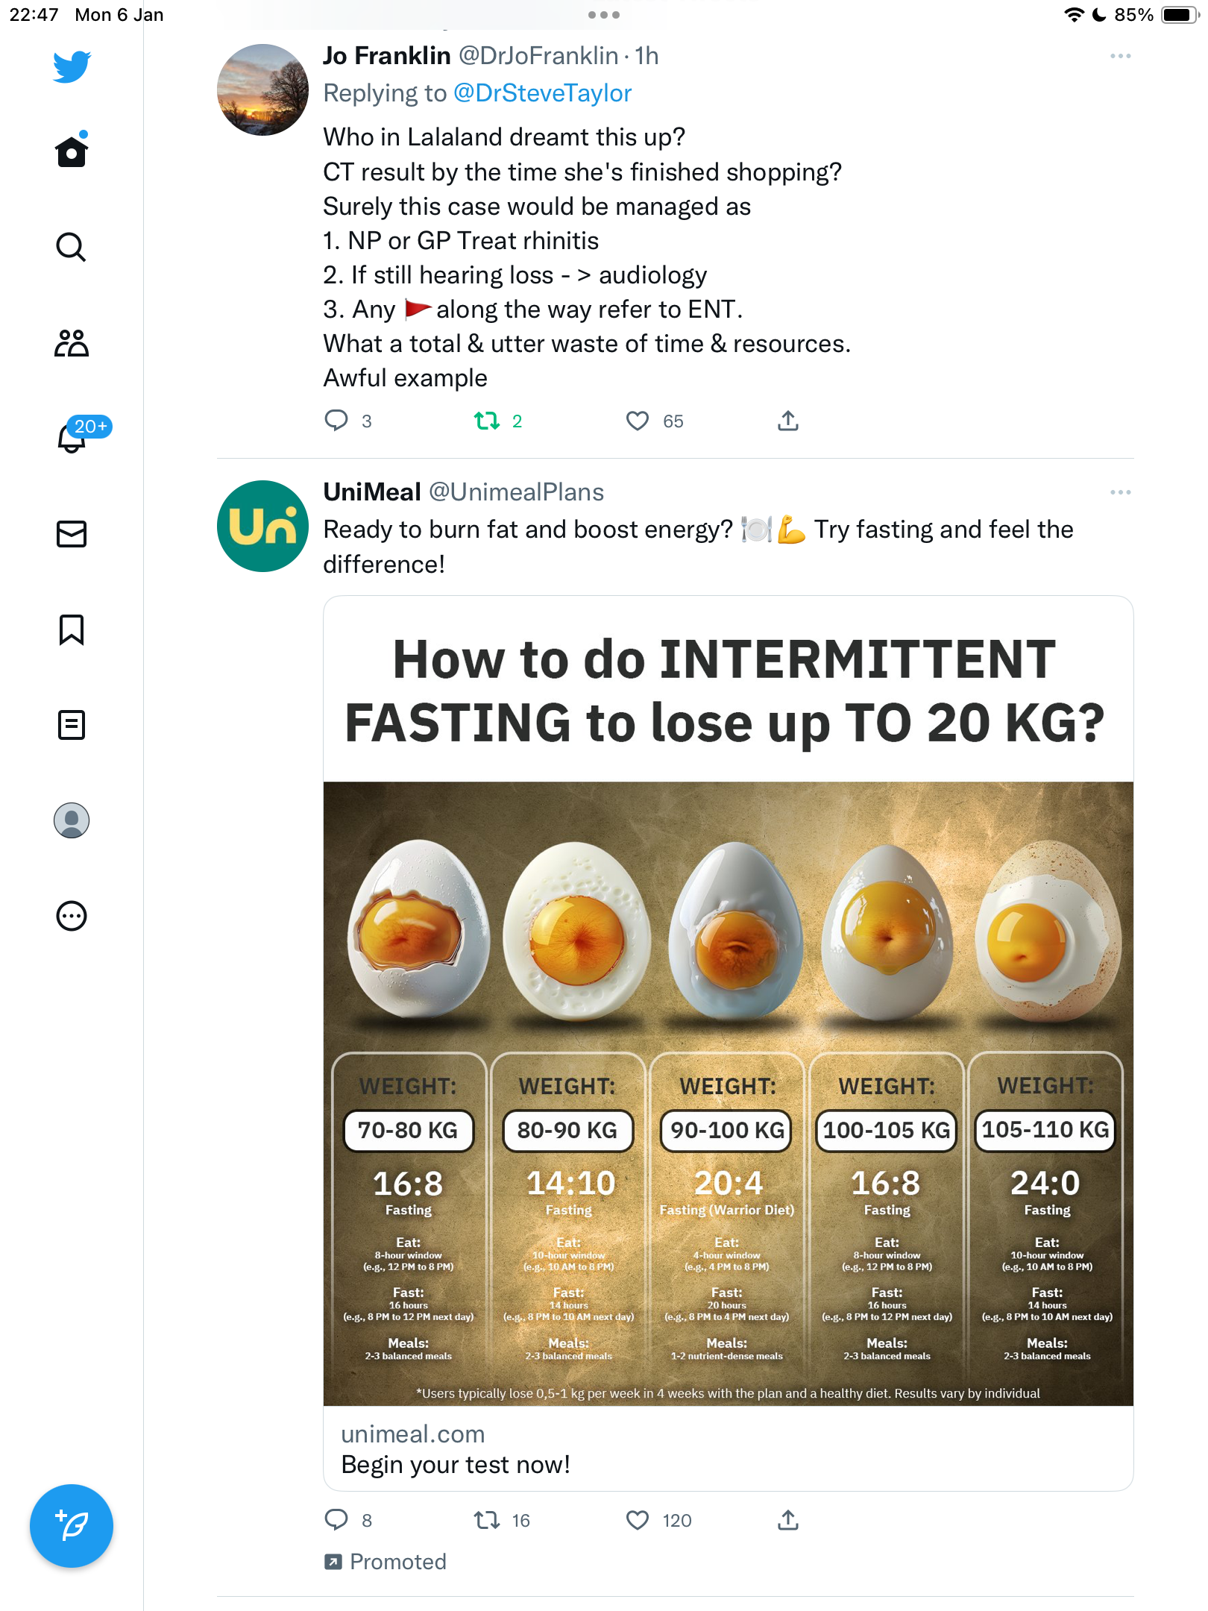Open Profile avatar icon in sidebar
Image resolution: width=1208 pixels, height=1611 pixels.
tap(72, 820)
